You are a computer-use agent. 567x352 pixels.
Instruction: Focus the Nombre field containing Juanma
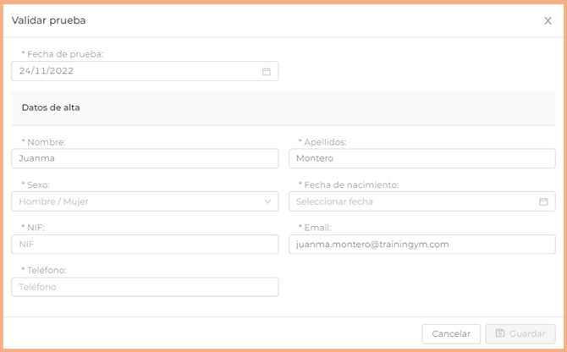[145, 158]
